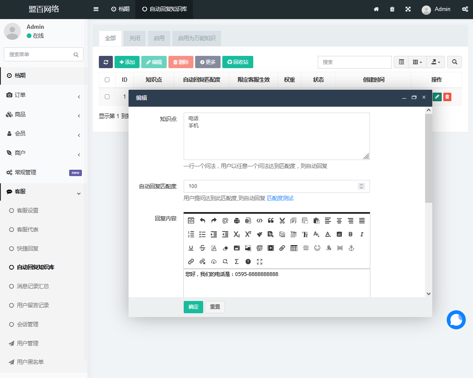Open the emoticon picker in the editor
Image resolution: width=473 pixels, height=378 pixels.
317,248
